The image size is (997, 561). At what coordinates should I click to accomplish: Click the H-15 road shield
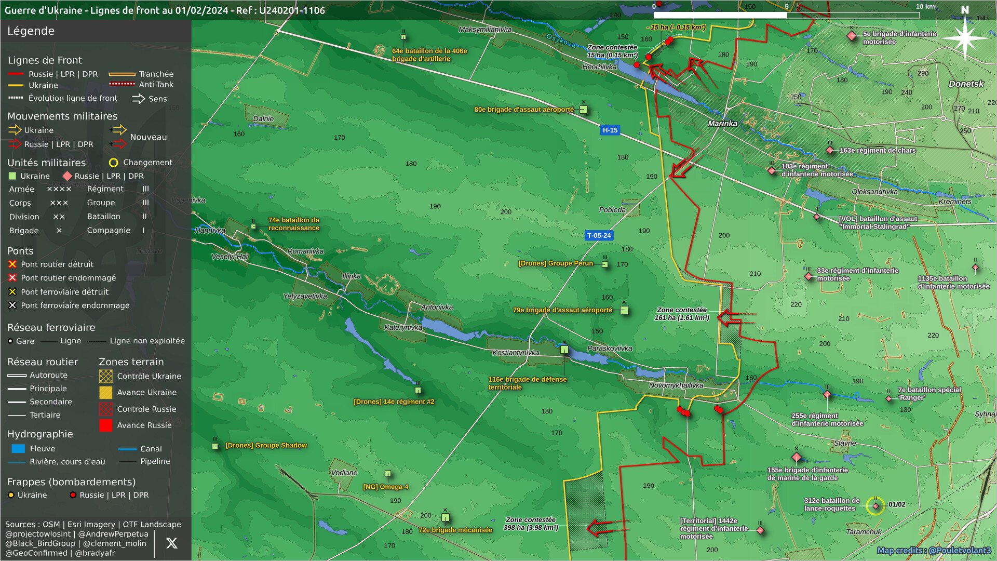click(610, 130)
